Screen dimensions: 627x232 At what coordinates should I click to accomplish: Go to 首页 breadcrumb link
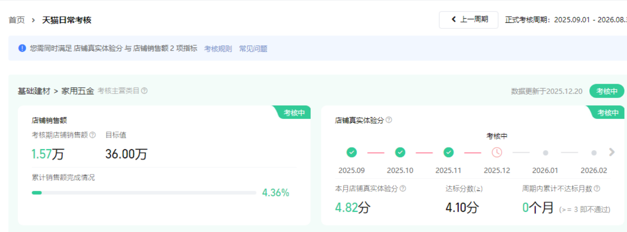16,20
